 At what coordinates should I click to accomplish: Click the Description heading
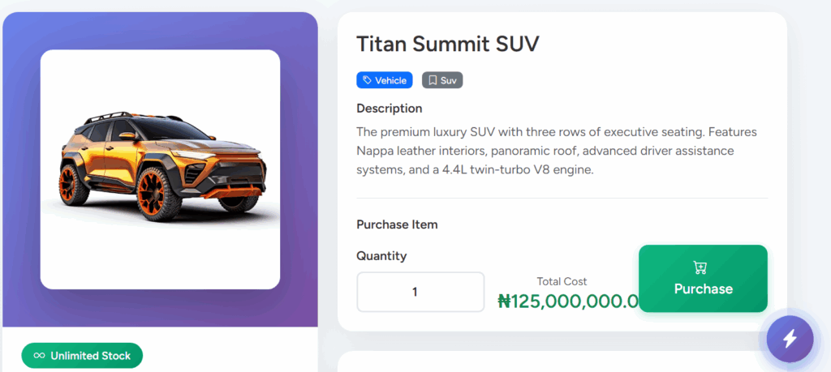pos(389,109)
